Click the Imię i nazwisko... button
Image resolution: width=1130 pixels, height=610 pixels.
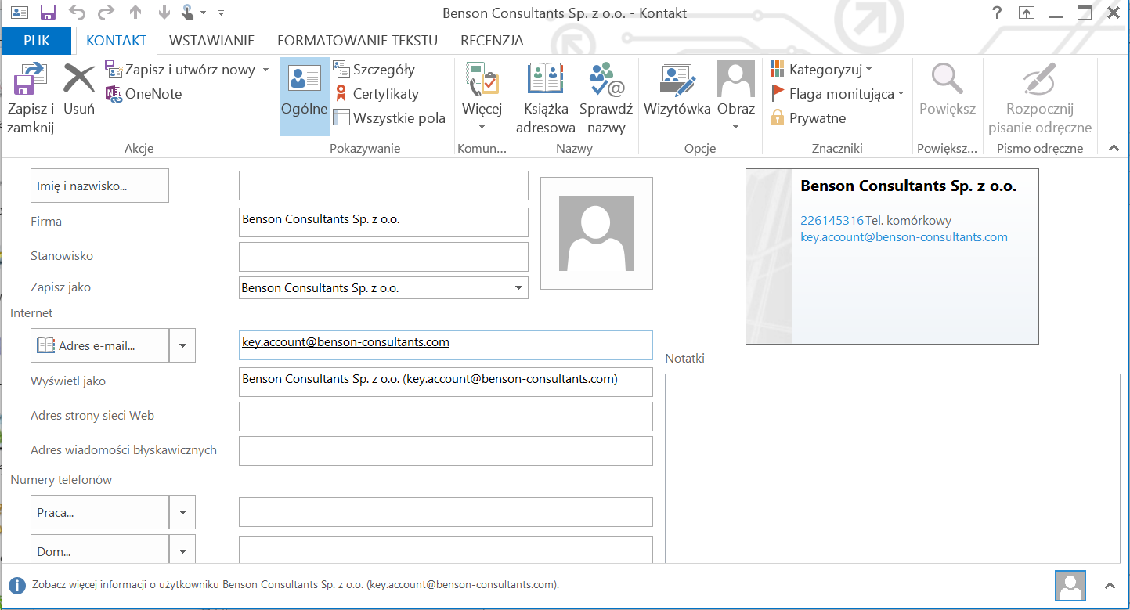[x=99, y=186]
